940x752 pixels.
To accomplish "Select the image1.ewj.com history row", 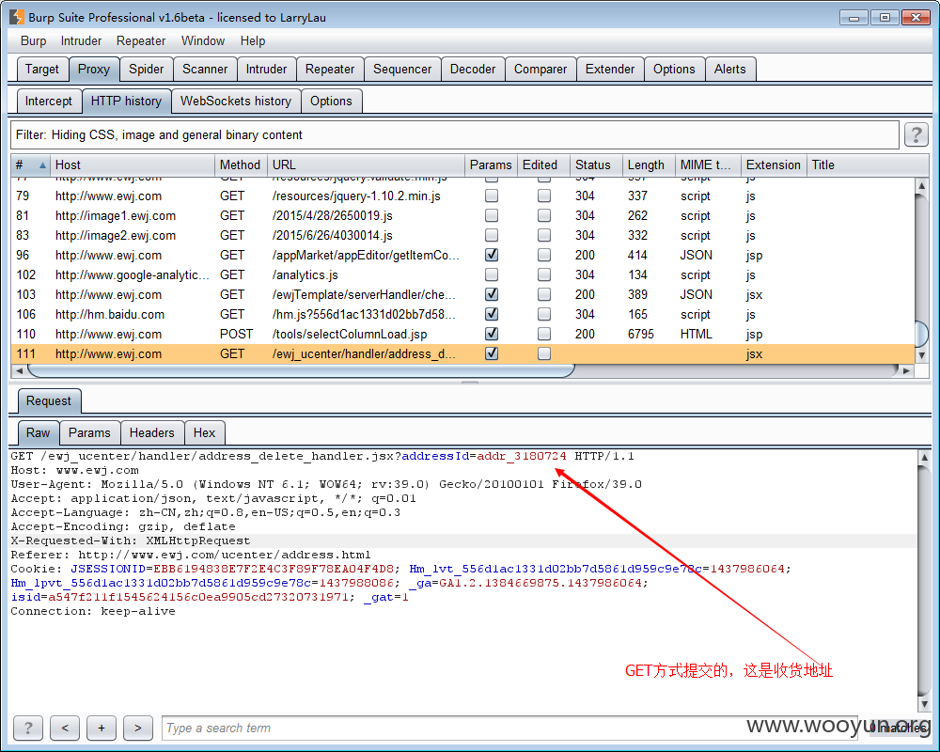I will pyautogui.click(x=462, y=215).
